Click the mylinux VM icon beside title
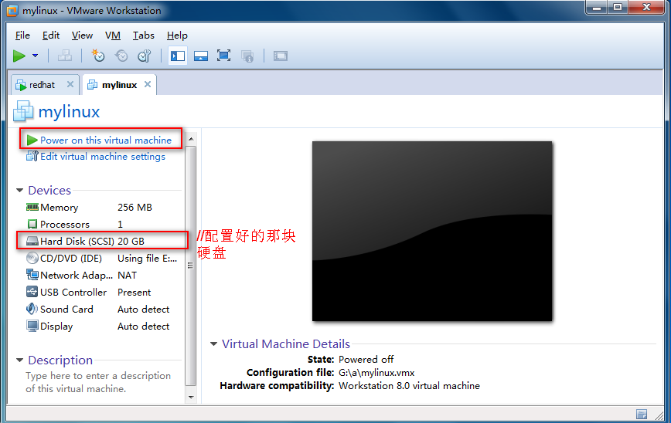 click(23, 111)
